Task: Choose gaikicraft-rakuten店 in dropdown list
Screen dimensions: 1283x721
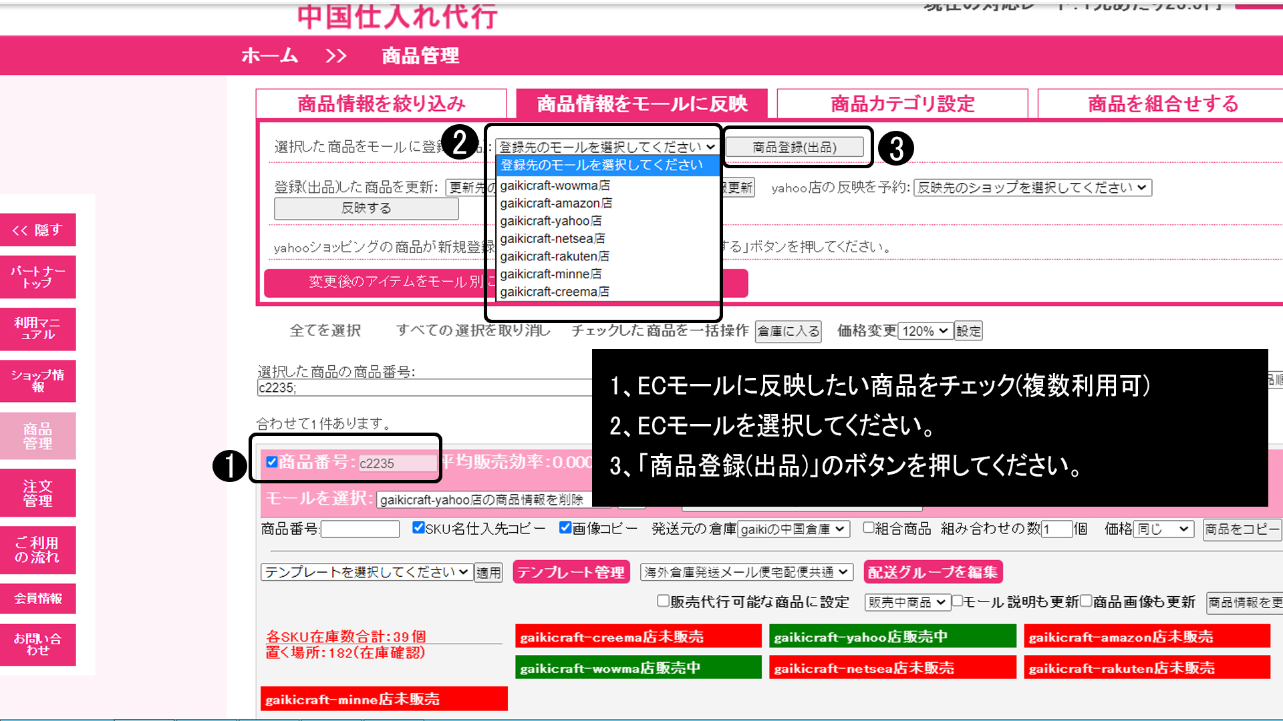Action: 555,256
